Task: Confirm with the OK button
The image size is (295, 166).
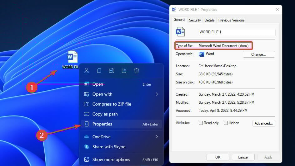Action: [218, 157]
